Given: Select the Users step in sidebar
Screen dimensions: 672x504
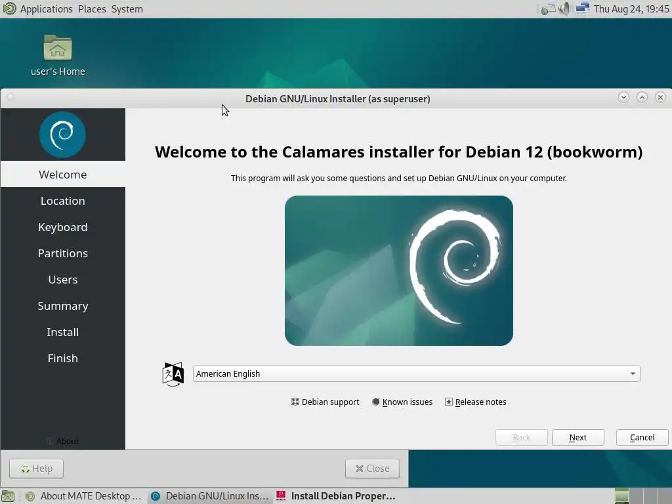Looking at the screenshot, I should click(x=62, y=280).
